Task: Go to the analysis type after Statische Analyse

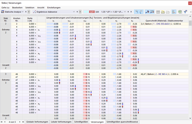Action: pyautogui.click(x=29, y=12)
